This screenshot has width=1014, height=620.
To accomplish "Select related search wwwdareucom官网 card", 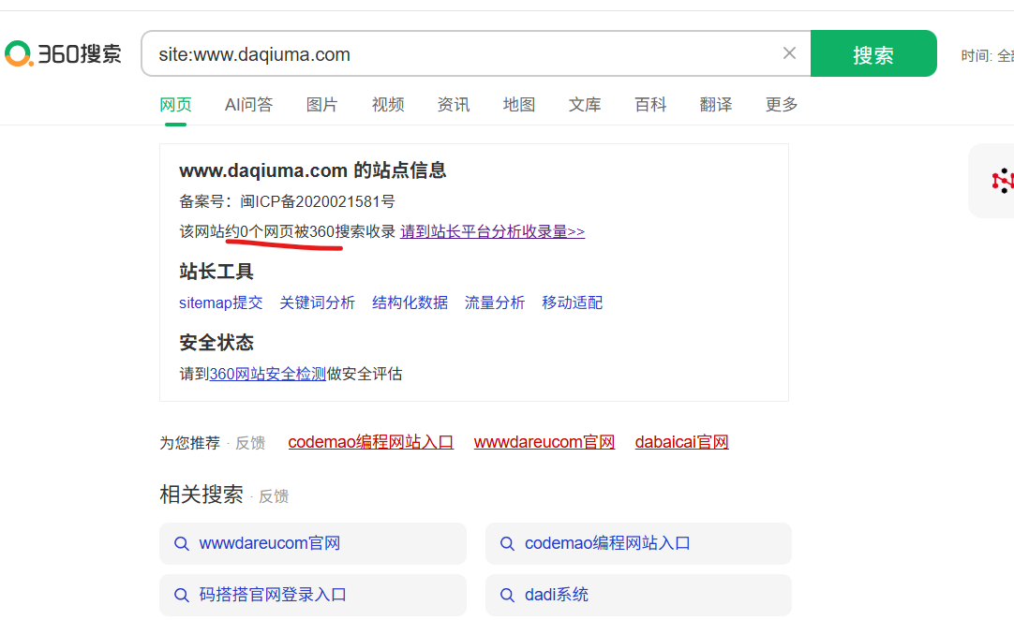I will [313, 543].
